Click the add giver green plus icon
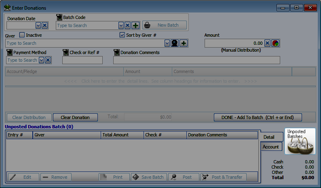The image size is (321, 188). coord(184,43)
